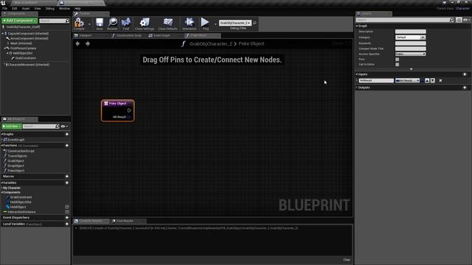The width and height of the screenshot is (472, 265).
Task: Open Play options dropdown arrow
Action: click(x=215, y=24)
